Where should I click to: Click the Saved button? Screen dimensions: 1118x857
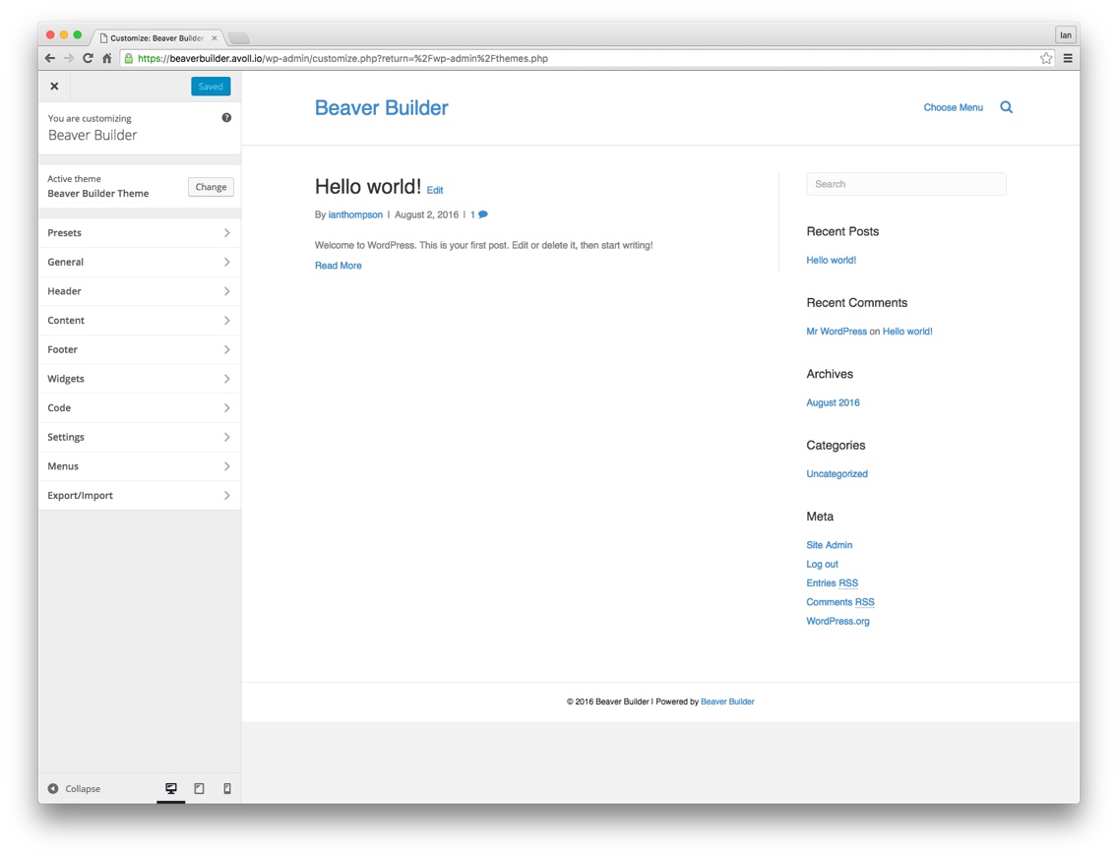[211, 87]
